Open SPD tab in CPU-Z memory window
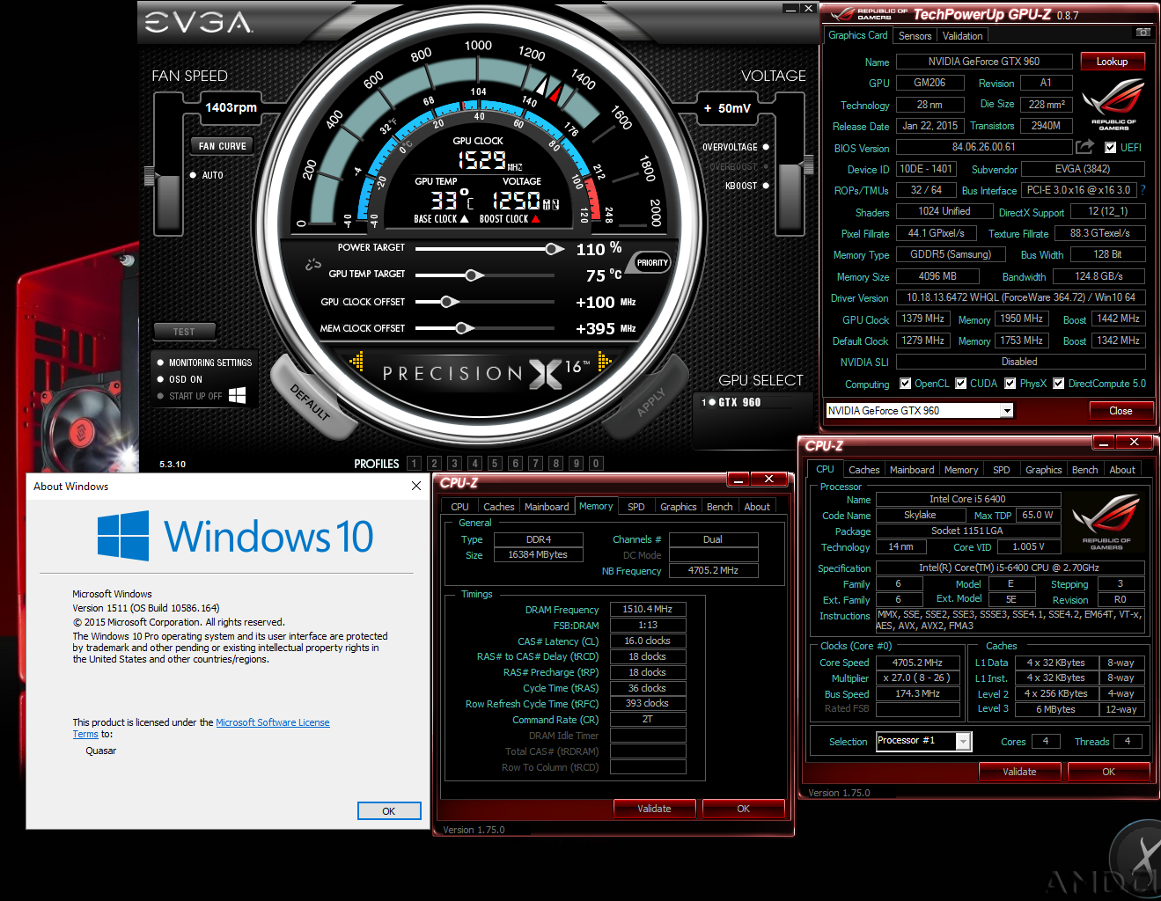Screen dimensions: 1161x901 pyautogui.click(x=636, y=507)
